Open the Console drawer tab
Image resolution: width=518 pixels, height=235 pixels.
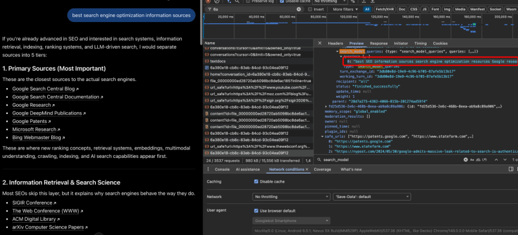tap(222, 169)
